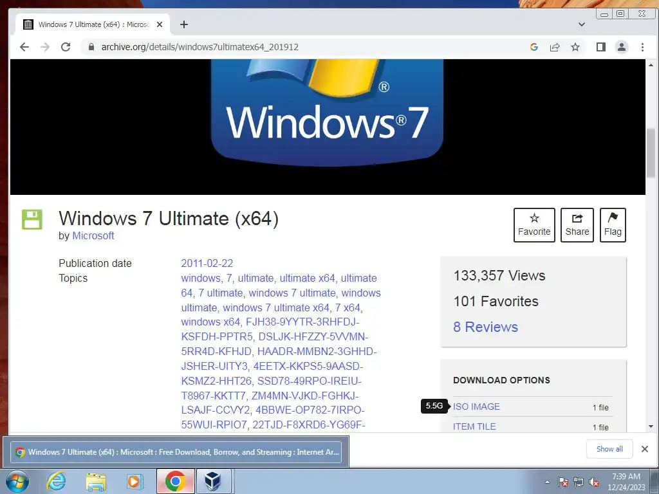Download the ISO IMAGE file

(476, 407)
